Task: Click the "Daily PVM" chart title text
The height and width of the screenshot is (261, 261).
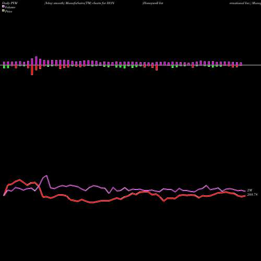Action: click(x=10, y=3)
